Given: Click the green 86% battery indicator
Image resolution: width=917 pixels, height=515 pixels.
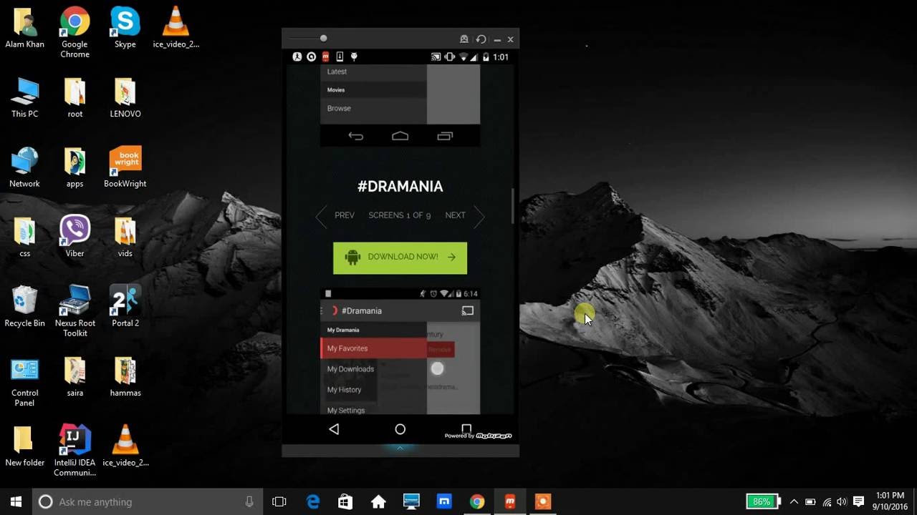Looking at the screenshot, I should [763, 501].
